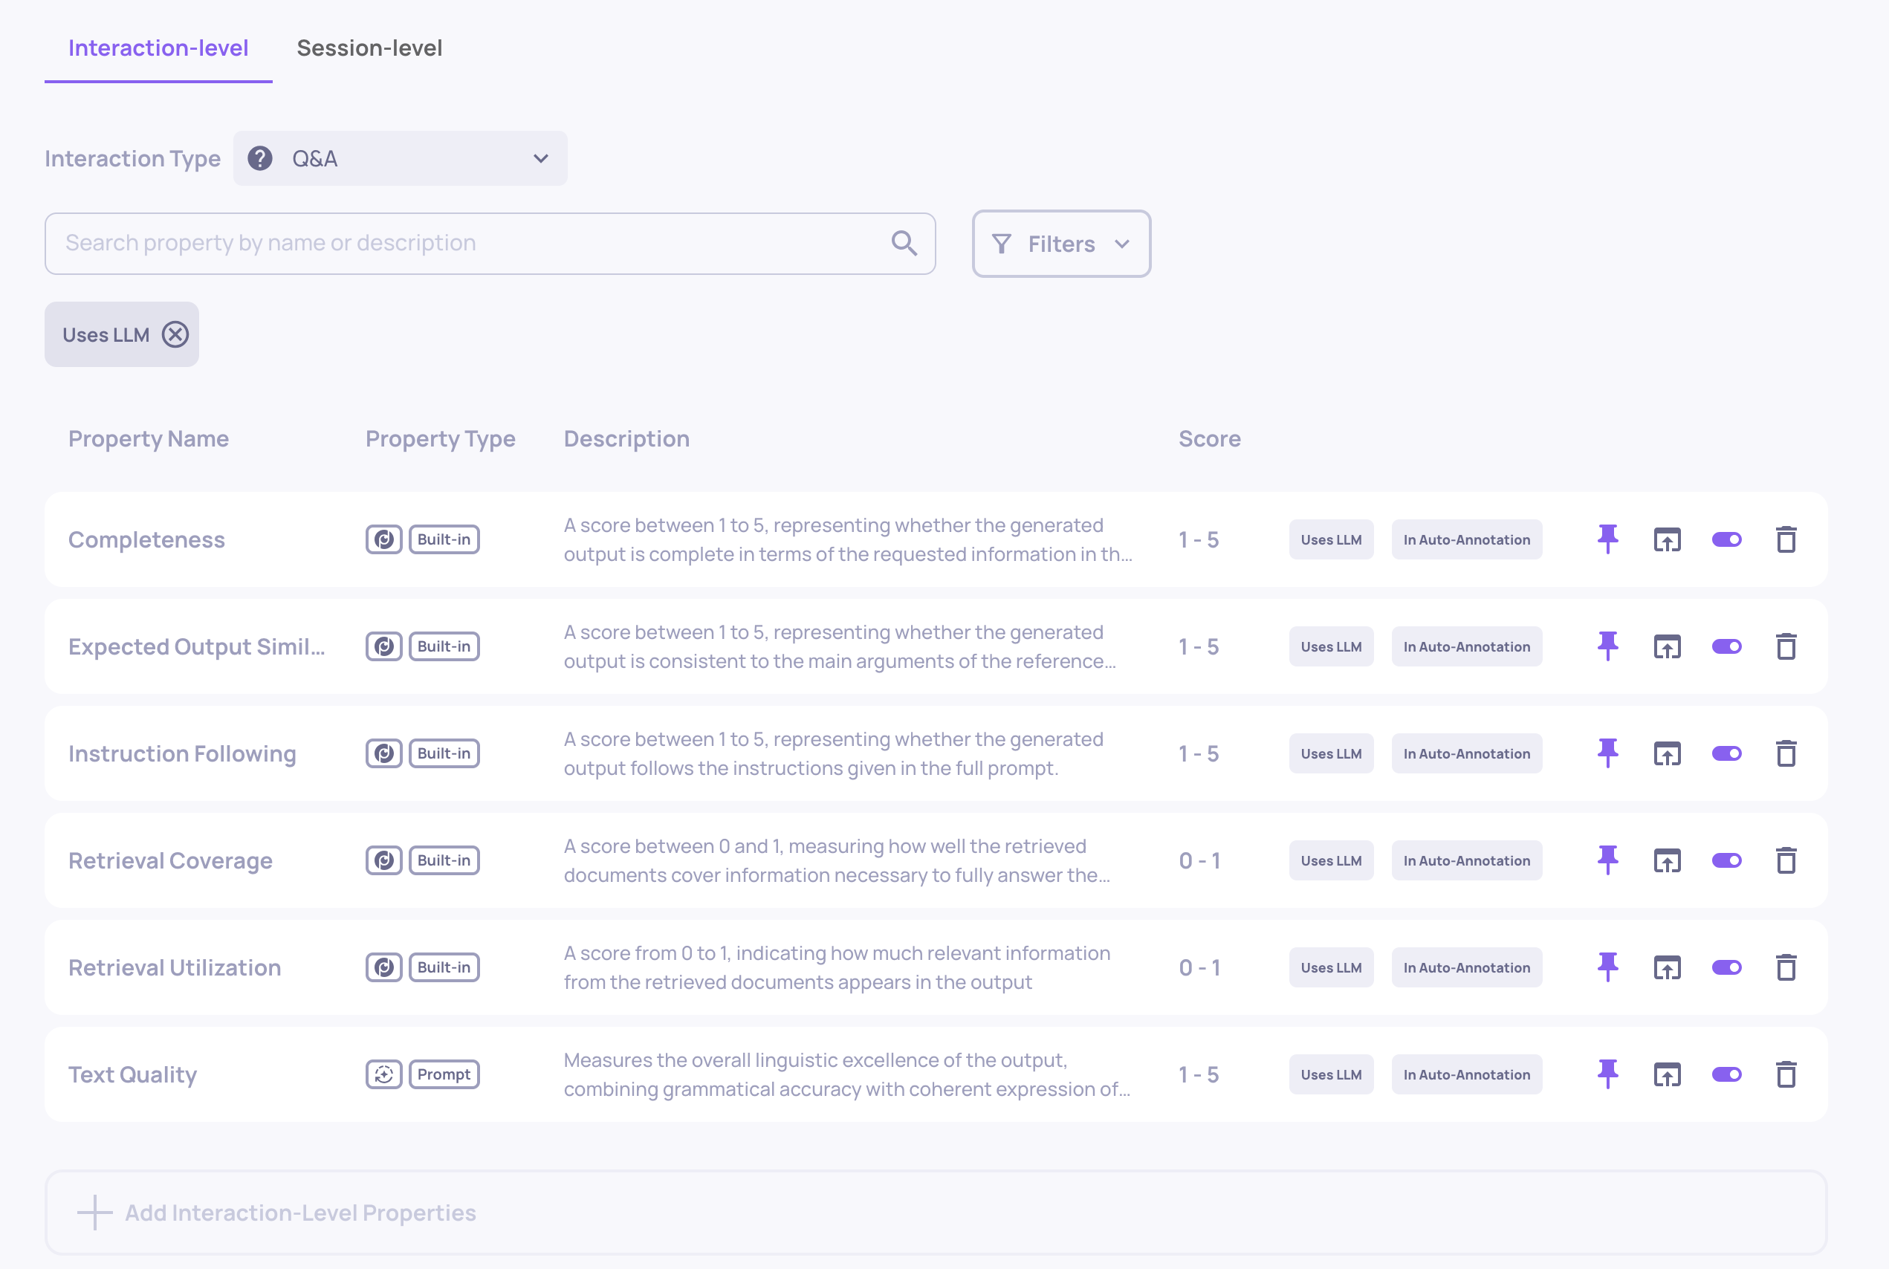Click the search property input field
This screenshot has height=1269, width=1889.
point(470,243)
